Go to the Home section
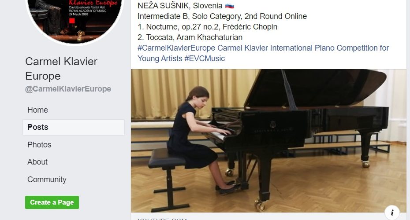The image size is (410, 220). [37, 110]
